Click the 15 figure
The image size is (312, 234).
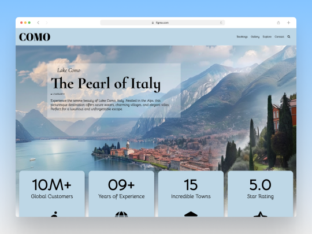191,185
